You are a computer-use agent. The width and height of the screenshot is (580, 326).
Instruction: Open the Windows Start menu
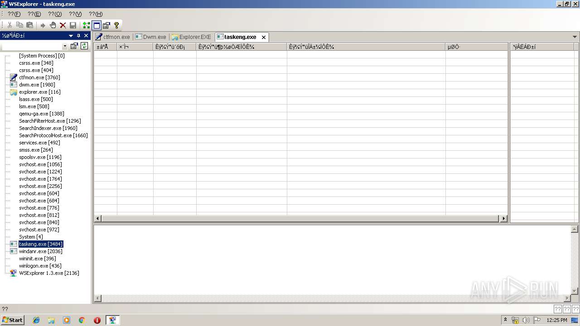12,320
